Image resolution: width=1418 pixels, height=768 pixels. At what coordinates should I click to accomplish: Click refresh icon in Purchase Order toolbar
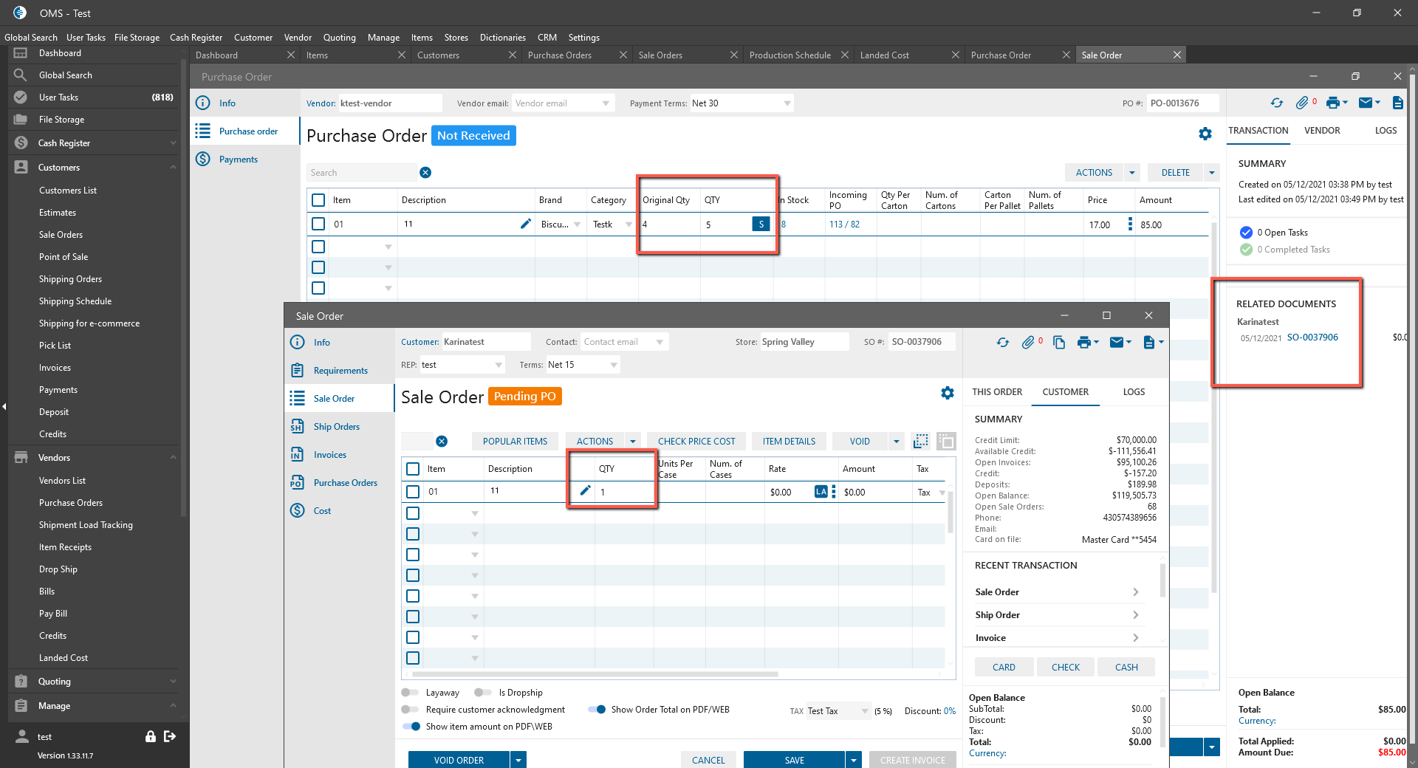coord(1276,103)
